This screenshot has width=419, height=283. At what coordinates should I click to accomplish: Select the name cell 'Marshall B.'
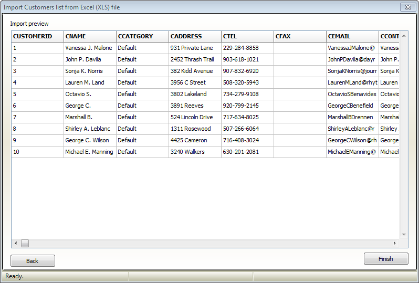tap(90, 117)
